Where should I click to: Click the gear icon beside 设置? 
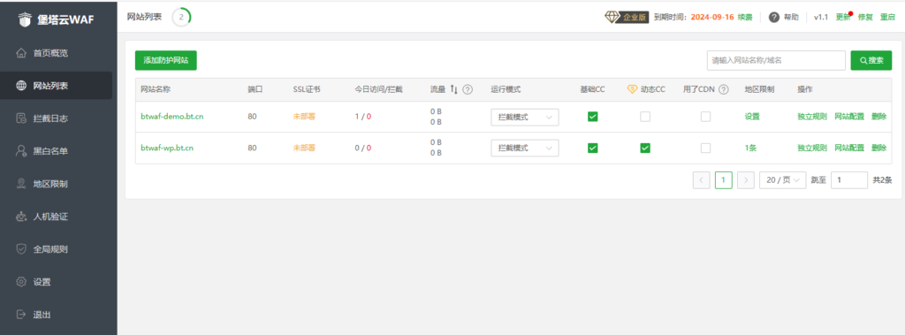[x=21, y=283]
